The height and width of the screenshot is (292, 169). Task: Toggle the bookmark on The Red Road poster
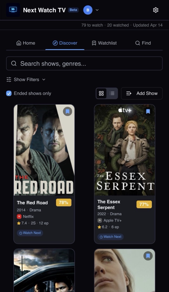[67, 111]
